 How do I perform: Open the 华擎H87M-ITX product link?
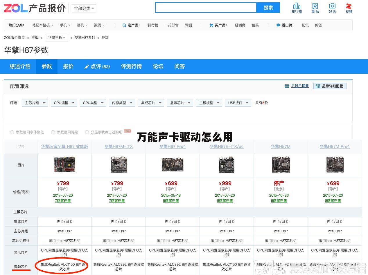pyautogui.click(x=119, y=146)
